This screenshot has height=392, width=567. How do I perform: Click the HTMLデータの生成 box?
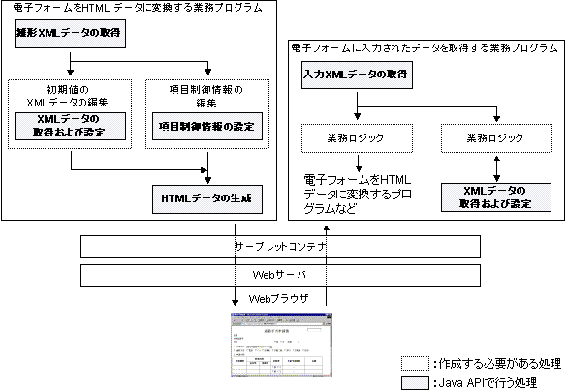[x=207, y=199]
